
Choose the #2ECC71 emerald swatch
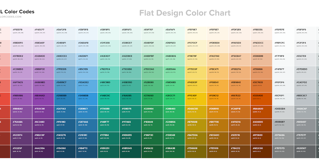coord(174,99)
